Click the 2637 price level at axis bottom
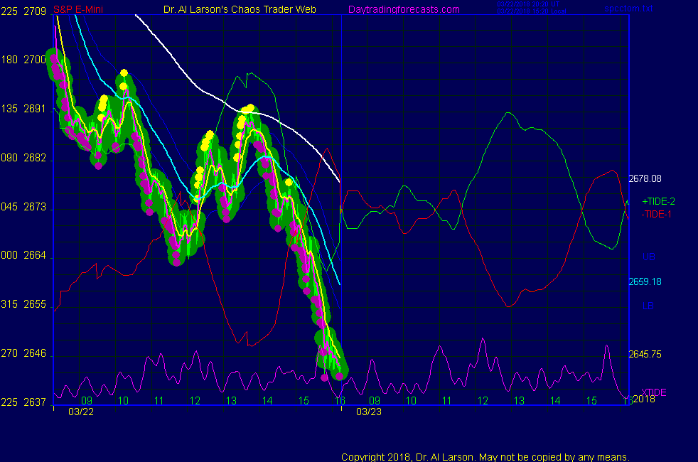This screenshot has height=462, width=698. point(36,402)
